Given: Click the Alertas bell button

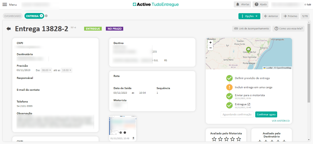Looking at the screenshot, I should pyautogui.click(x=242, y=4).
